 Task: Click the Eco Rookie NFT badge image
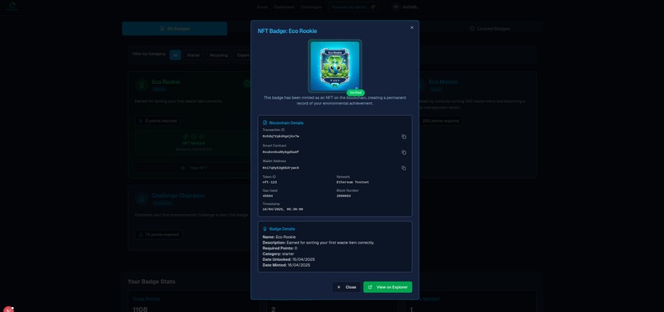(334, 66)
